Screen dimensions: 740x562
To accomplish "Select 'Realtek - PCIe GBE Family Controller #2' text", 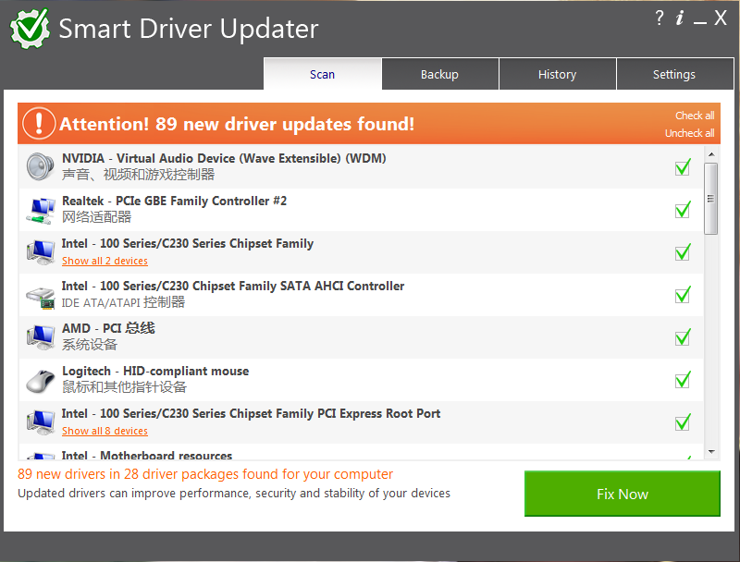I will 174,201.
